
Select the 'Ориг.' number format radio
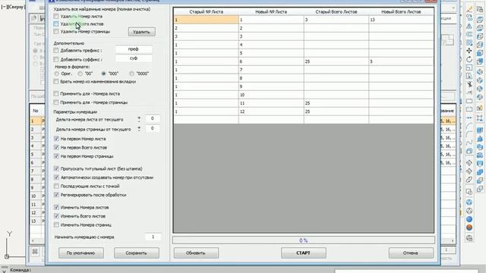coord(57,74)
